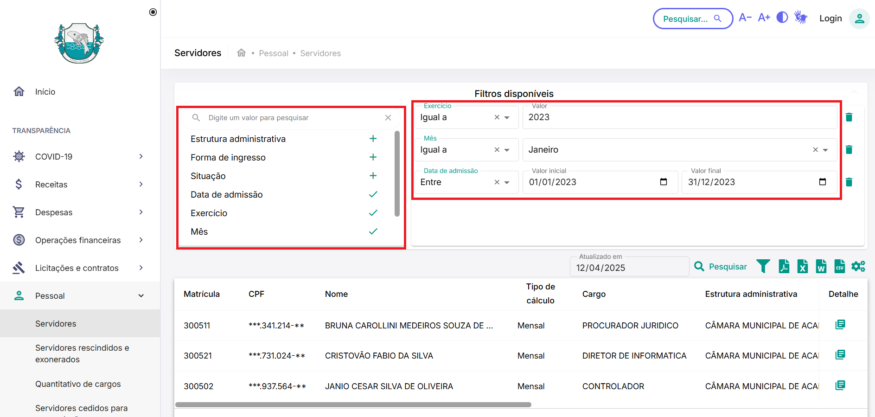Add the Situação filter

(x=373, y=176)
